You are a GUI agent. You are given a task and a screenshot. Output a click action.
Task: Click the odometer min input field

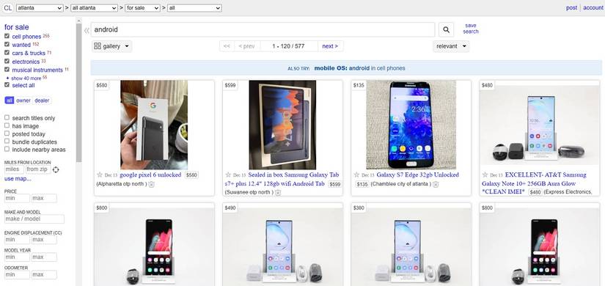17,275
